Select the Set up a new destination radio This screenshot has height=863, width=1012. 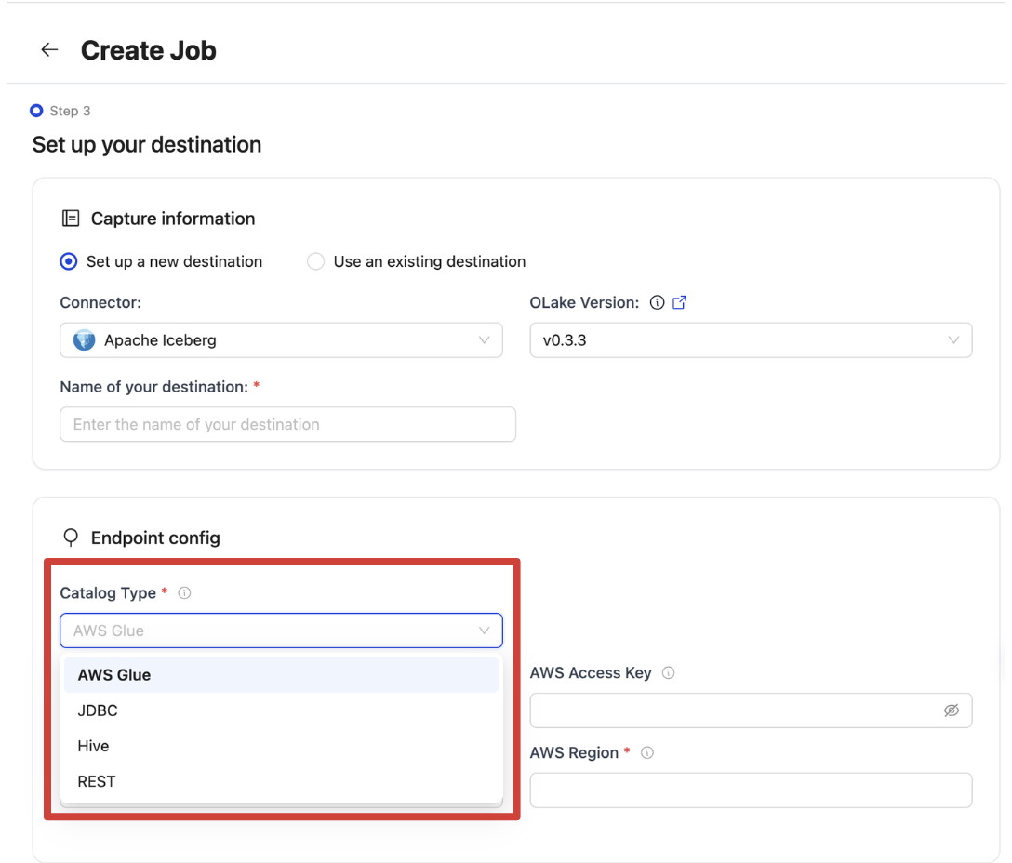[x=67, y=261]
